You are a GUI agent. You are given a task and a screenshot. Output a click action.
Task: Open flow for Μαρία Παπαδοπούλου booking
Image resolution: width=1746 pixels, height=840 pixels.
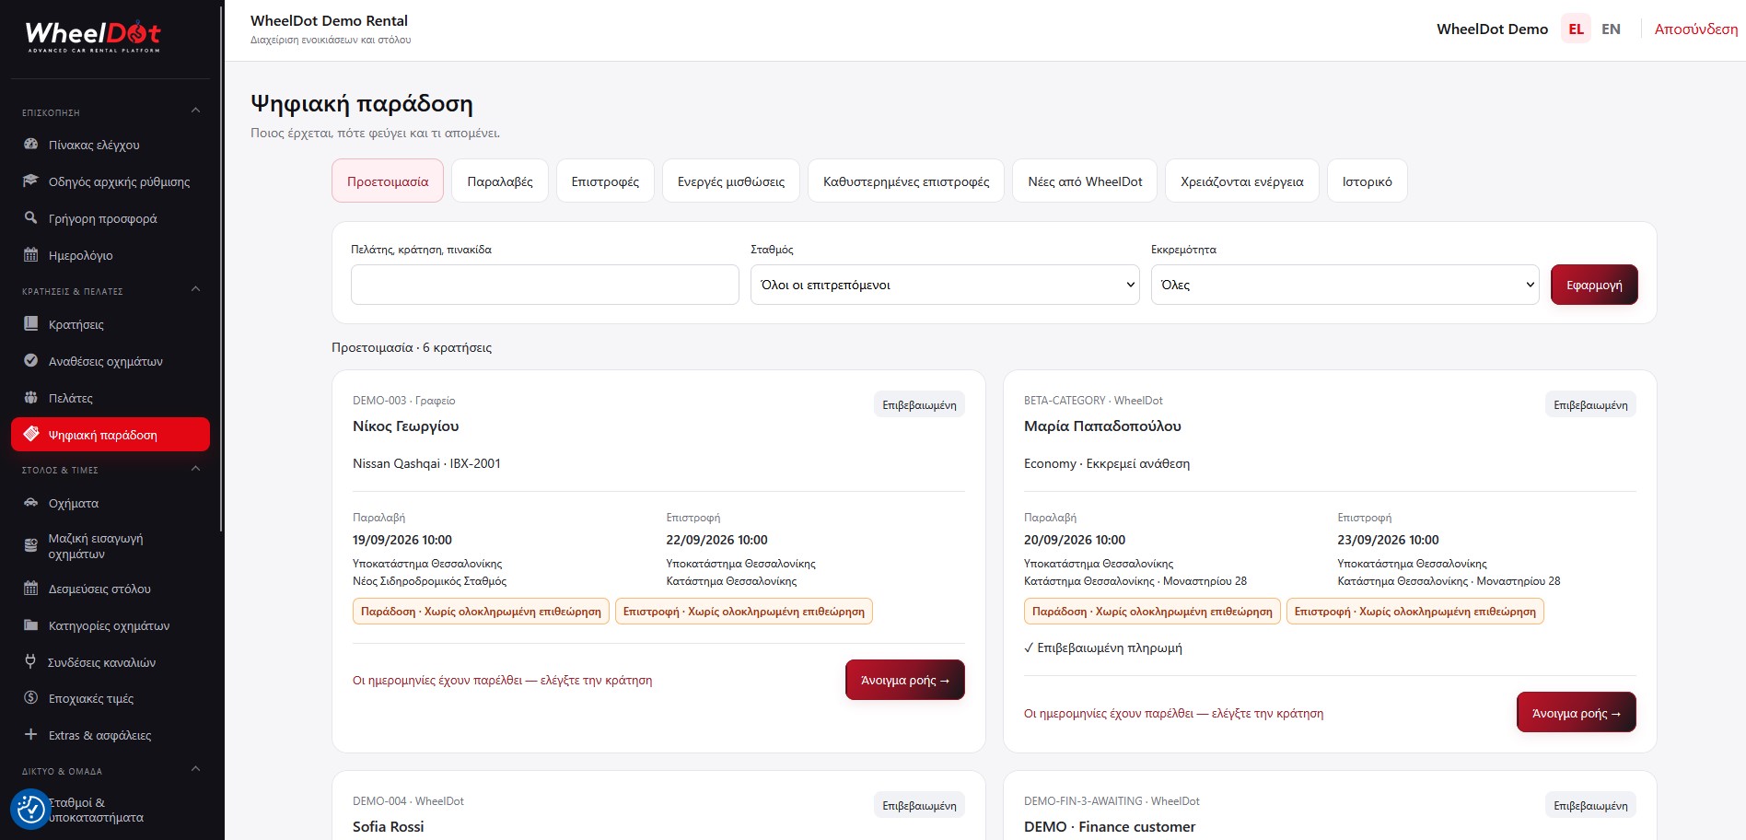tap(1577, 713)
